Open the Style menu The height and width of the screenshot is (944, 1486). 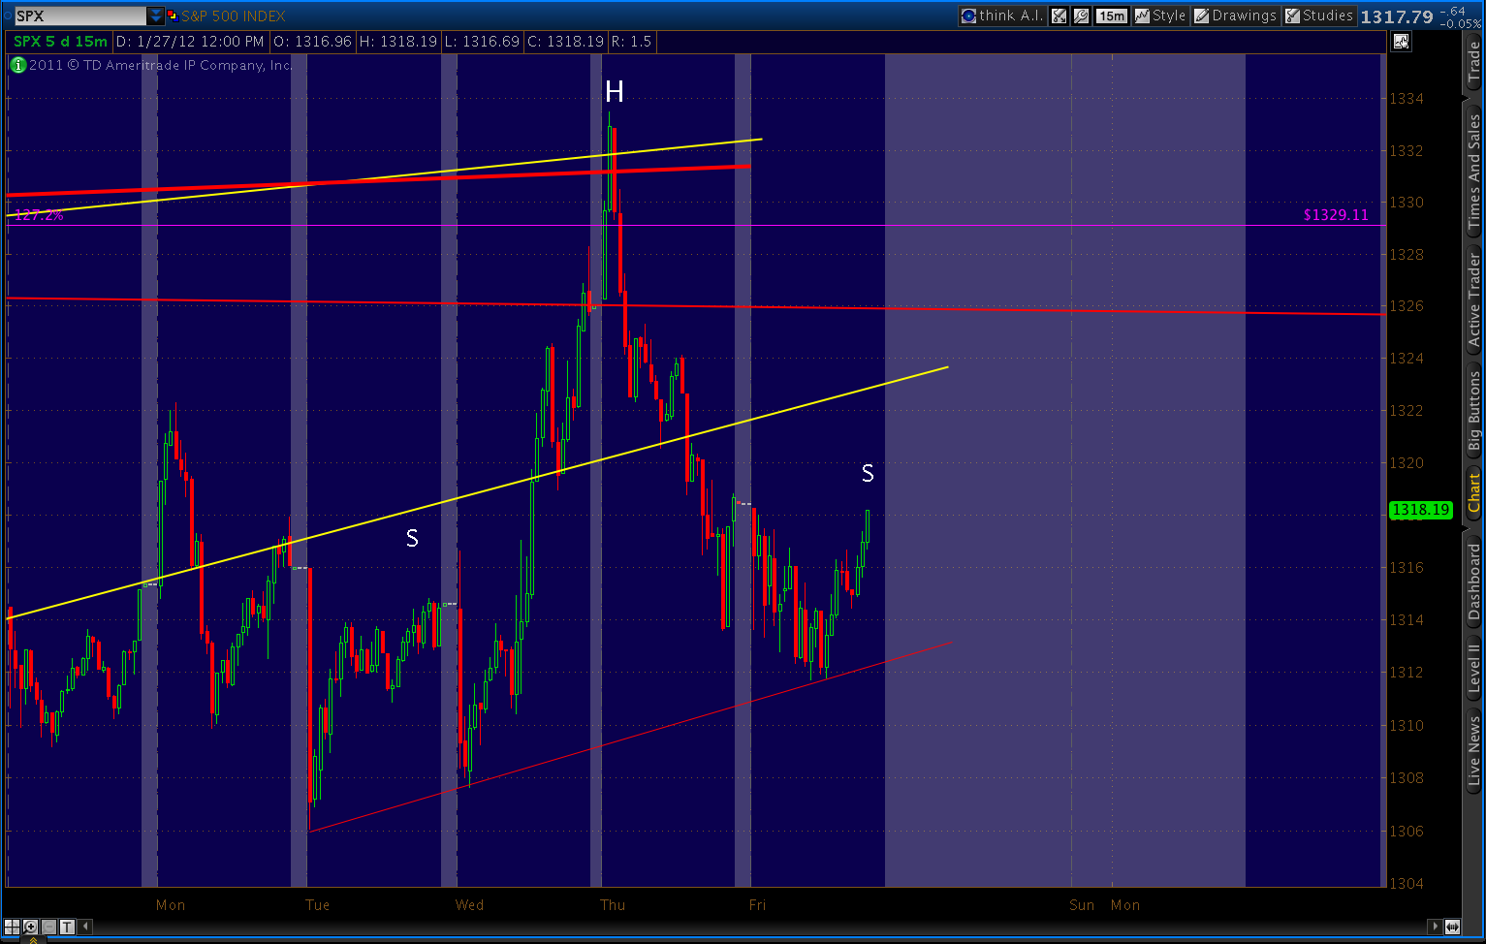[1160, 16]
